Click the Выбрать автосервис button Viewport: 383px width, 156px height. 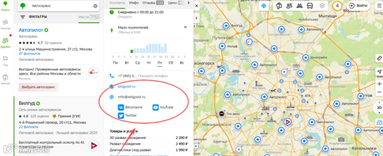point(38,87)
